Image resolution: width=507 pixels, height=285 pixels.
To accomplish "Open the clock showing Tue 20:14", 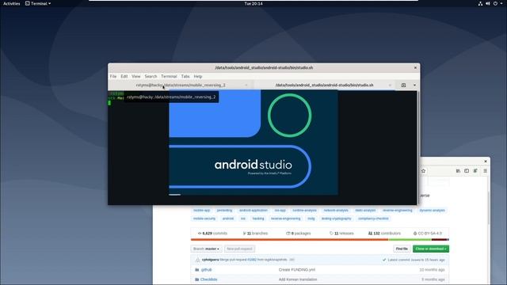I will tap(253, 3).
